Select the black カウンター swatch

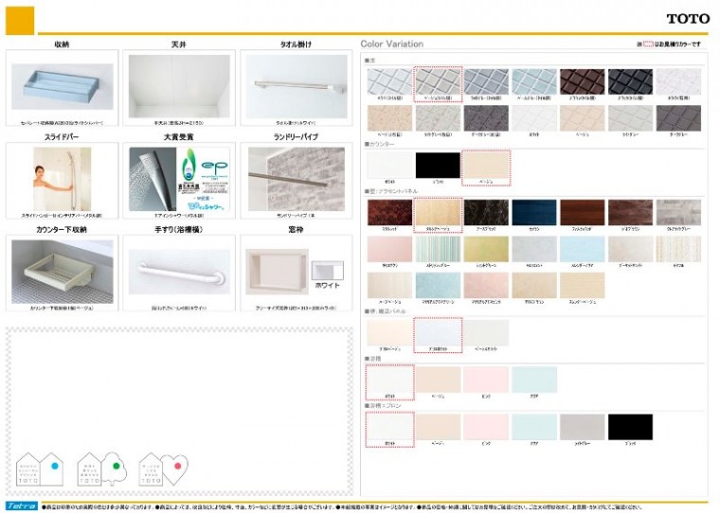[x=438, y=166]
